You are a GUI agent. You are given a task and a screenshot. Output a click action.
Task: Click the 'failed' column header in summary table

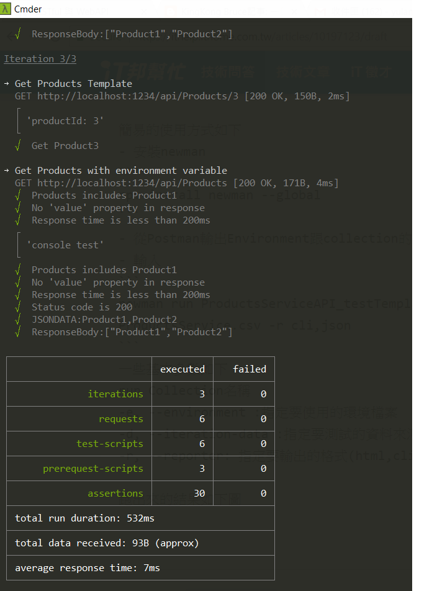[x=250, y=369]
